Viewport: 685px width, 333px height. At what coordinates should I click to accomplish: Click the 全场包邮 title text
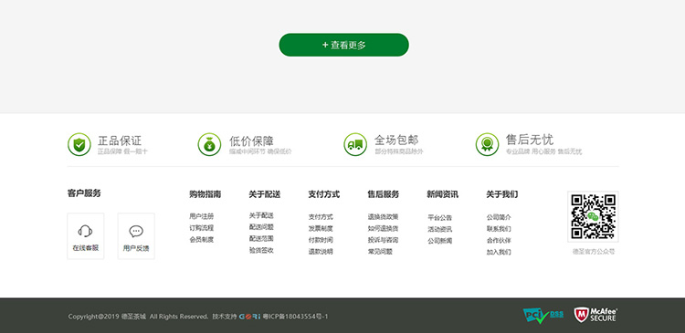click(x=396, y=140)
